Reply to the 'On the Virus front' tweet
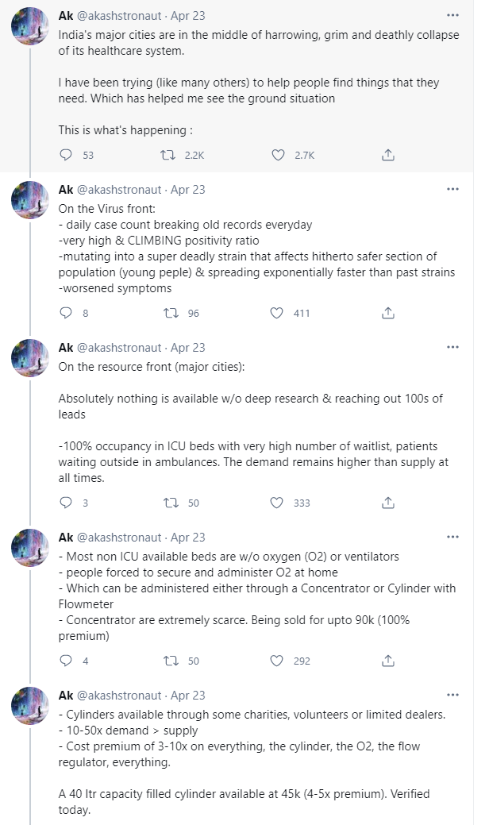This screenshot has width=489, height=825. (x=67, y=313)
